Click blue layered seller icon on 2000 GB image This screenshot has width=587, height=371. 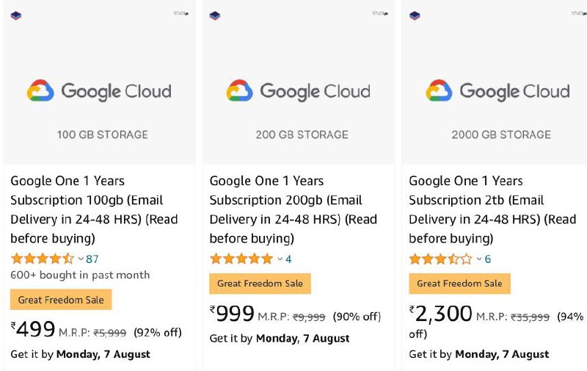pos(415,15)
